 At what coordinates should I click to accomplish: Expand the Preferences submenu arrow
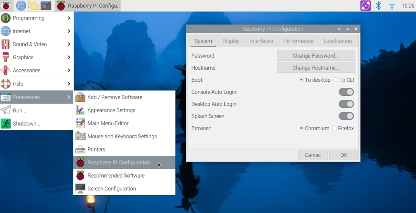69,97
